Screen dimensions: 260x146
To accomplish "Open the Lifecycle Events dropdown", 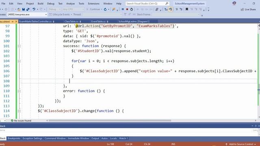I will (71, 15).
